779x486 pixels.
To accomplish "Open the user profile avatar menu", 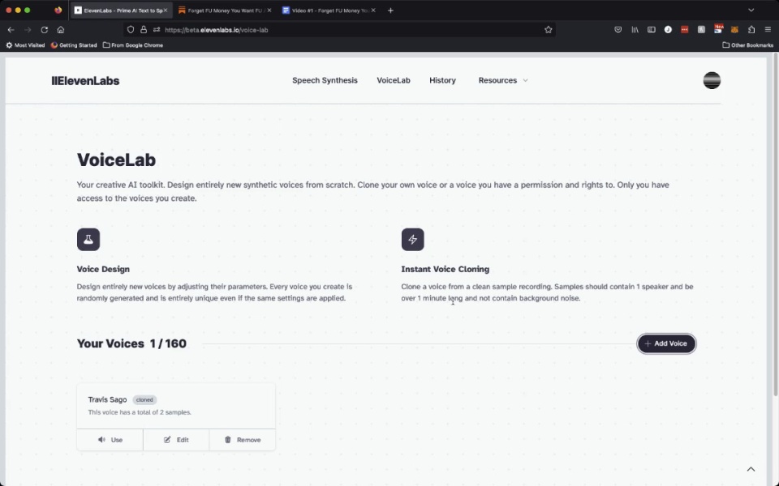I will pos(712,80).
